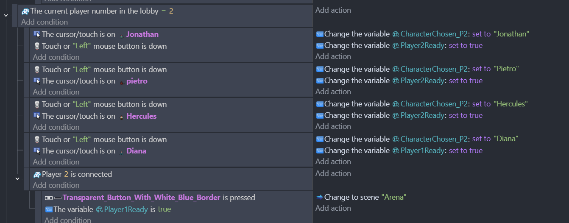Viewport: 569px width, 223px height.
Task: Click the multiplayer icon beside Player 2 is connected
Action: [x=37, y=175]
